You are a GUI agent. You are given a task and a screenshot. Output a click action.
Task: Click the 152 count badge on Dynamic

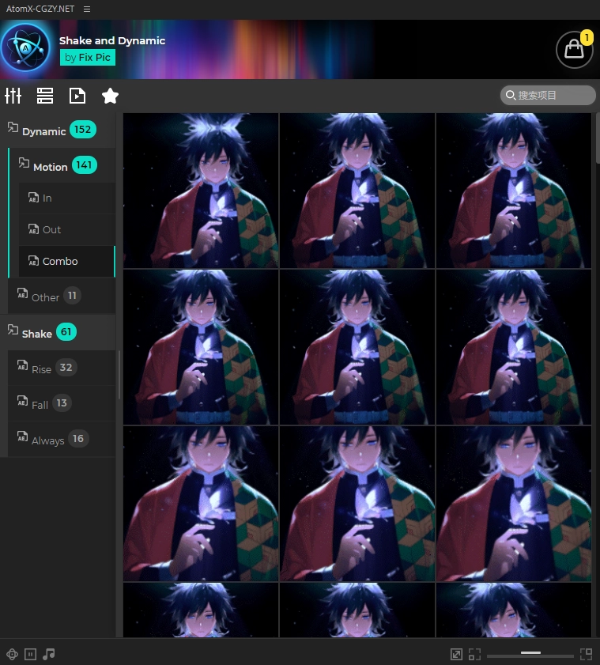83,130
